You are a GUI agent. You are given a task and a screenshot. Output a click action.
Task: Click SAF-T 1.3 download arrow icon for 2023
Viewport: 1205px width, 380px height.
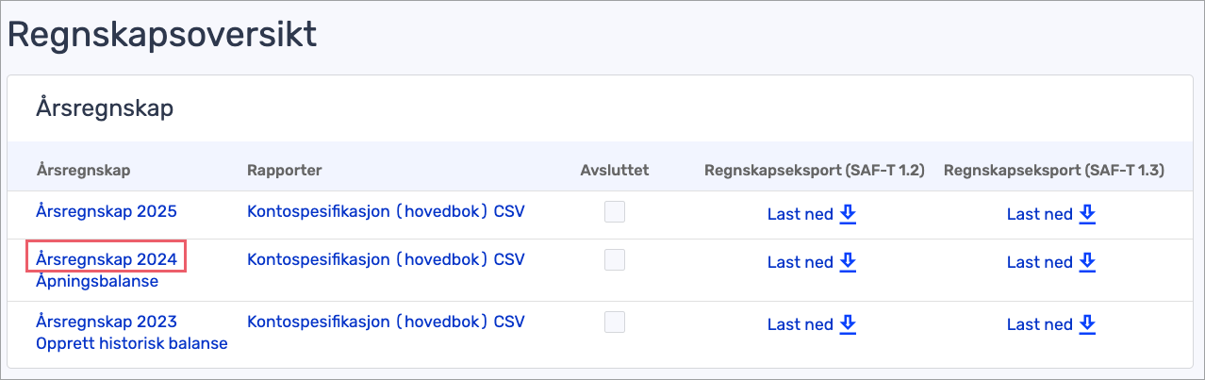[x=1087, y=323]
